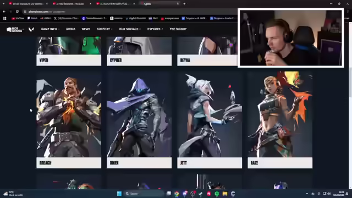The image size is (352, 198).
Task: Click the taskbar search box
Action: pos(144,194)
